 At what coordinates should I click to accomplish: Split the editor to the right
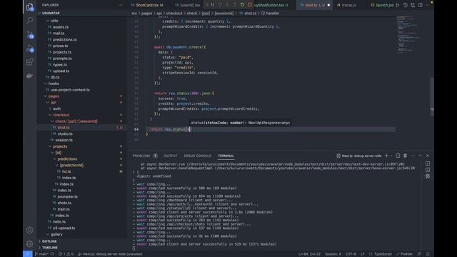[x=421, y=5]
